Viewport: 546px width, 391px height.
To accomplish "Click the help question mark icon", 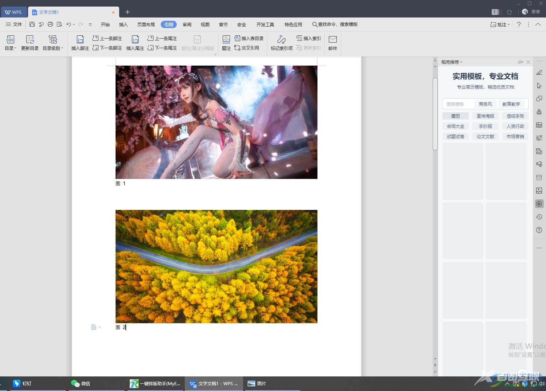I will pos(519,24).
